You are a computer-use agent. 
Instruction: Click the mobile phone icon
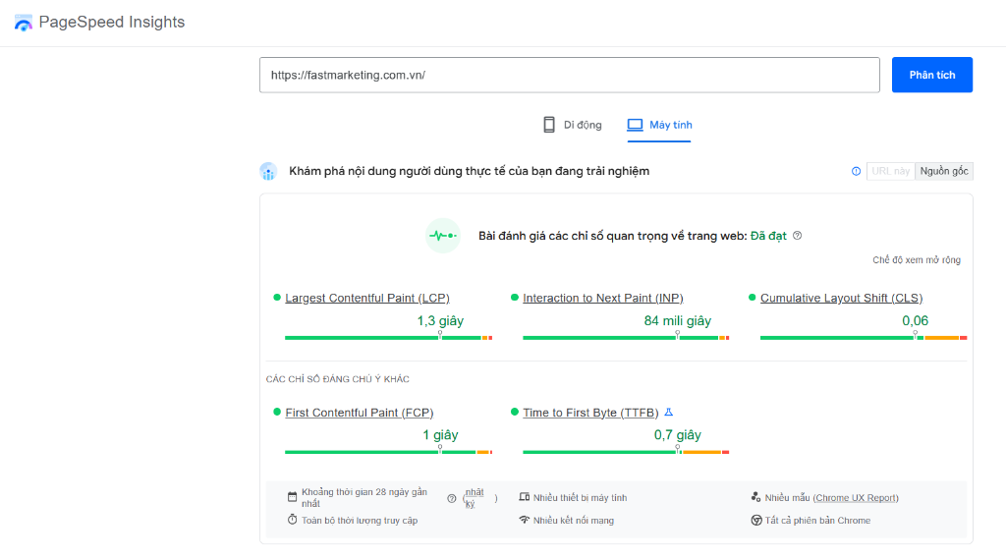(548, 125)
